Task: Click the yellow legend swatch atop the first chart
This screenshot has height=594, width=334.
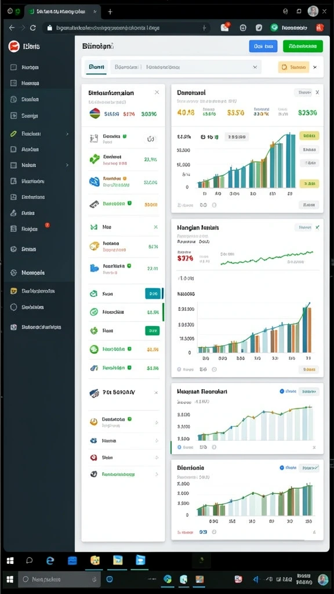Action: coord(310,136)
